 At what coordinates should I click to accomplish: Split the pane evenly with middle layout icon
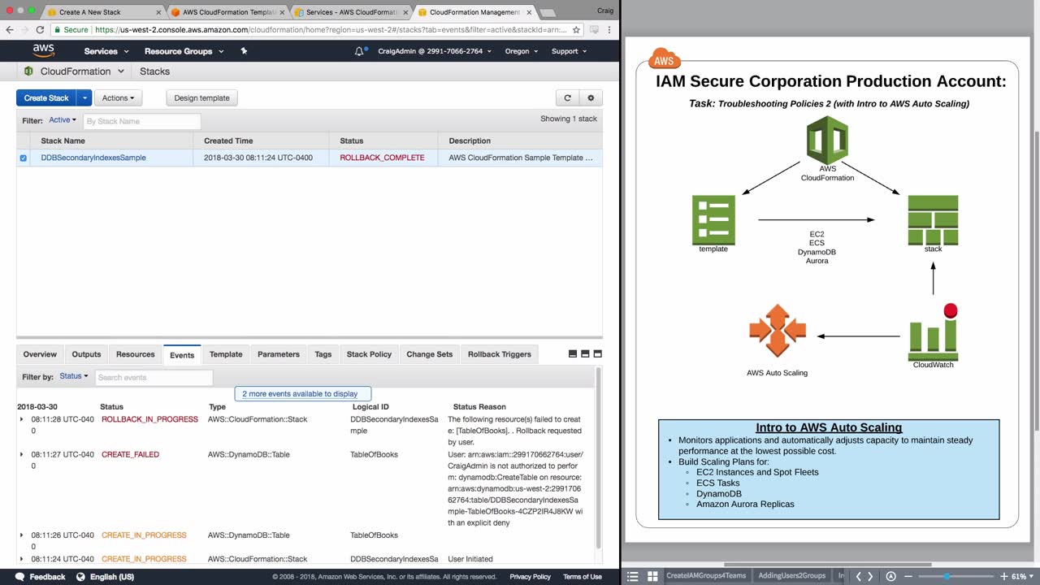pyautogui.click(x=585, y=354)
